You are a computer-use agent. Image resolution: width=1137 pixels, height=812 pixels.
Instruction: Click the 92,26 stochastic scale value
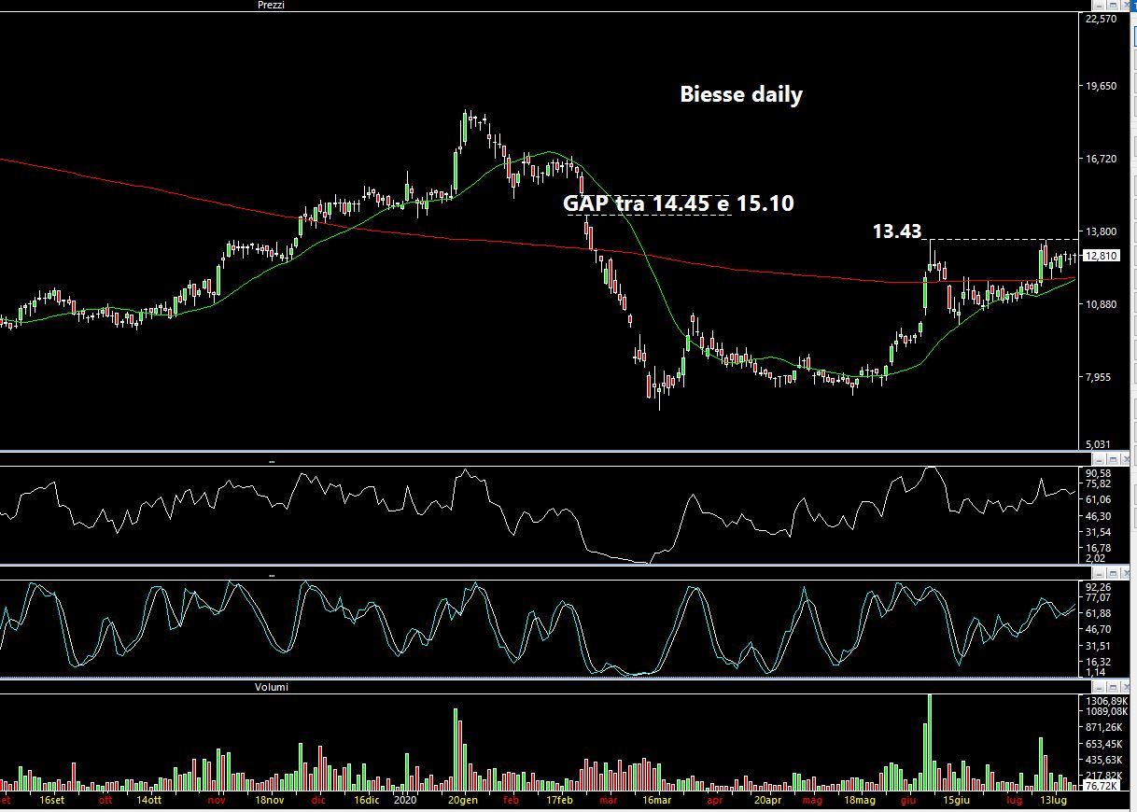pyautogui.click(x=1098, y=586)
